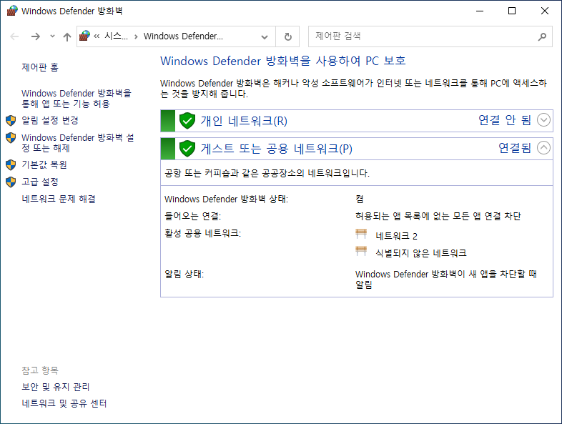Open 보안 및 유지 관리 link
Viewport: 562px width, 424px height.
[x=56, y=387]
